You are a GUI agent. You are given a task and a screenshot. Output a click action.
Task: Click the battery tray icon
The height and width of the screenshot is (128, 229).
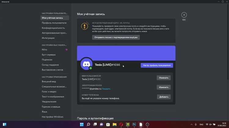tap(214, 125)
